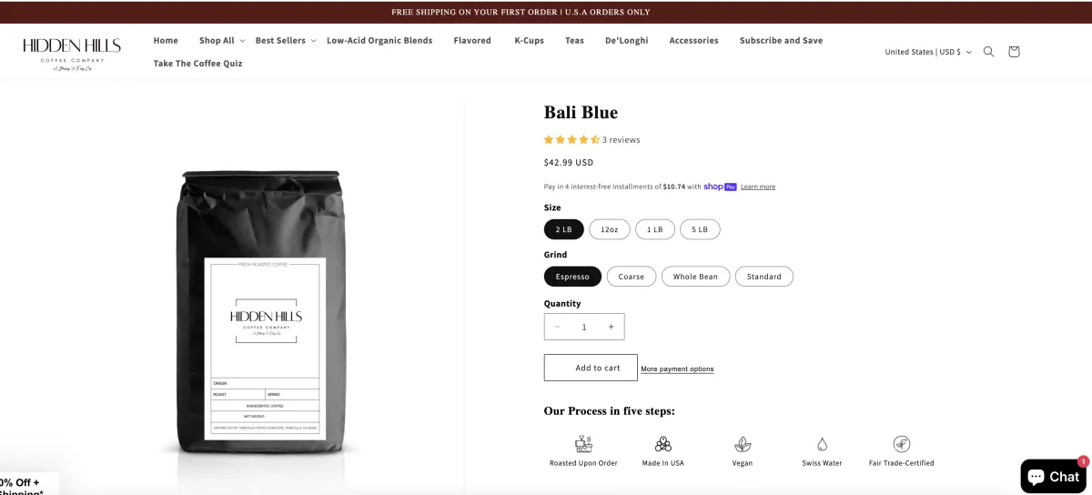Open the More payment options link

tap(677, 369)
